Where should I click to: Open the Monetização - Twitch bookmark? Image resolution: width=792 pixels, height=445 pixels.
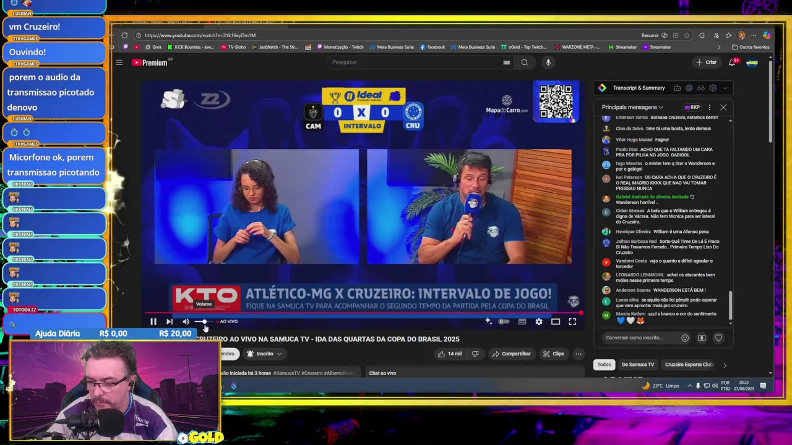tap(340, 47)
